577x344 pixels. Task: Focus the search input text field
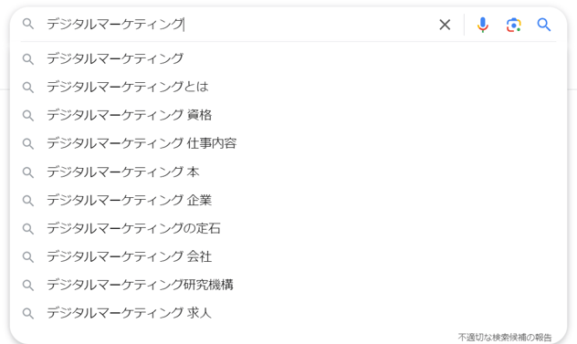[x=239, y=25]
